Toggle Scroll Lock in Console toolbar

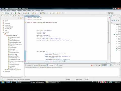(101, 65)
